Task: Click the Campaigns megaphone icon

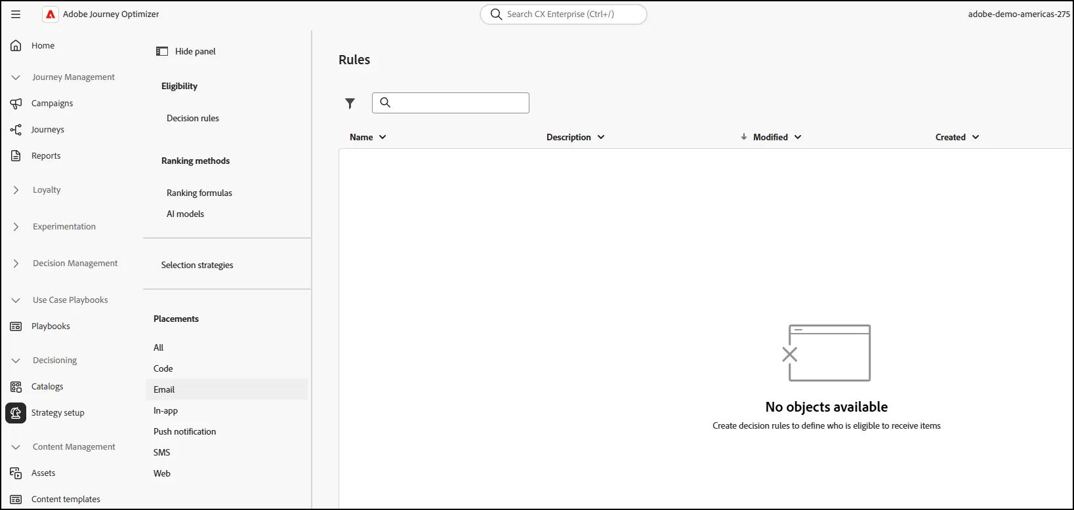Action: (x=16, y=103)
